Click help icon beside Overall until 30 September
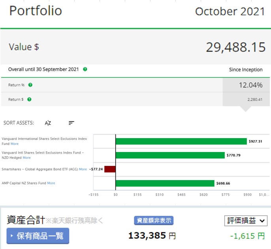The height and width of the screenshot is (249, 271). 85,69
